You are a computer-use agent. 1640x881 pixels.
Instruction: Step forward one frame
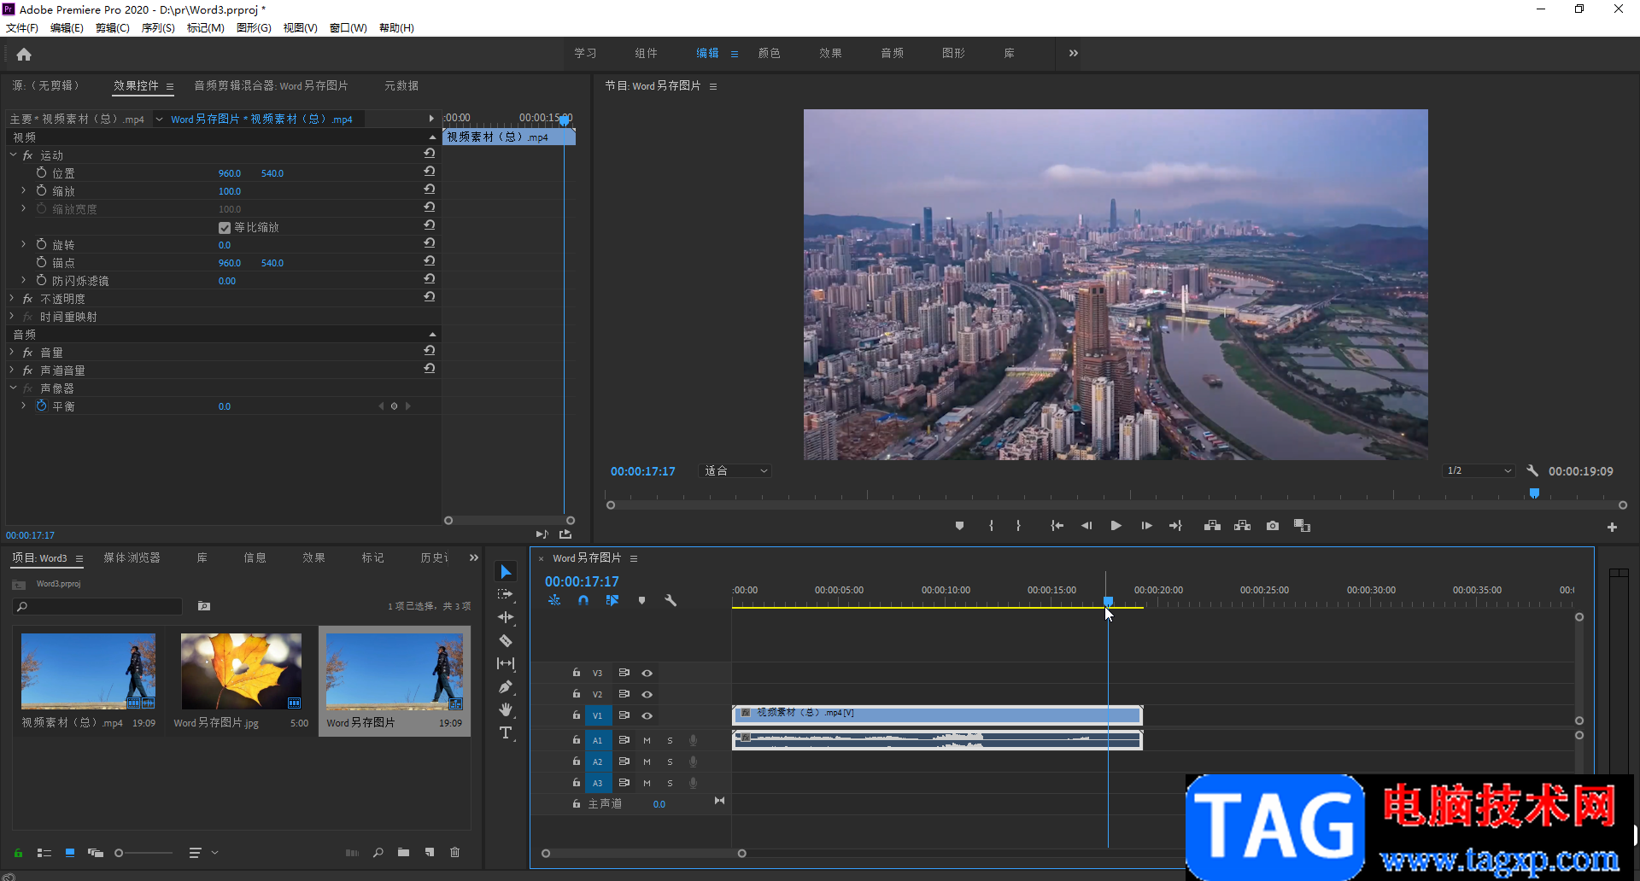tap(1146, 526)
